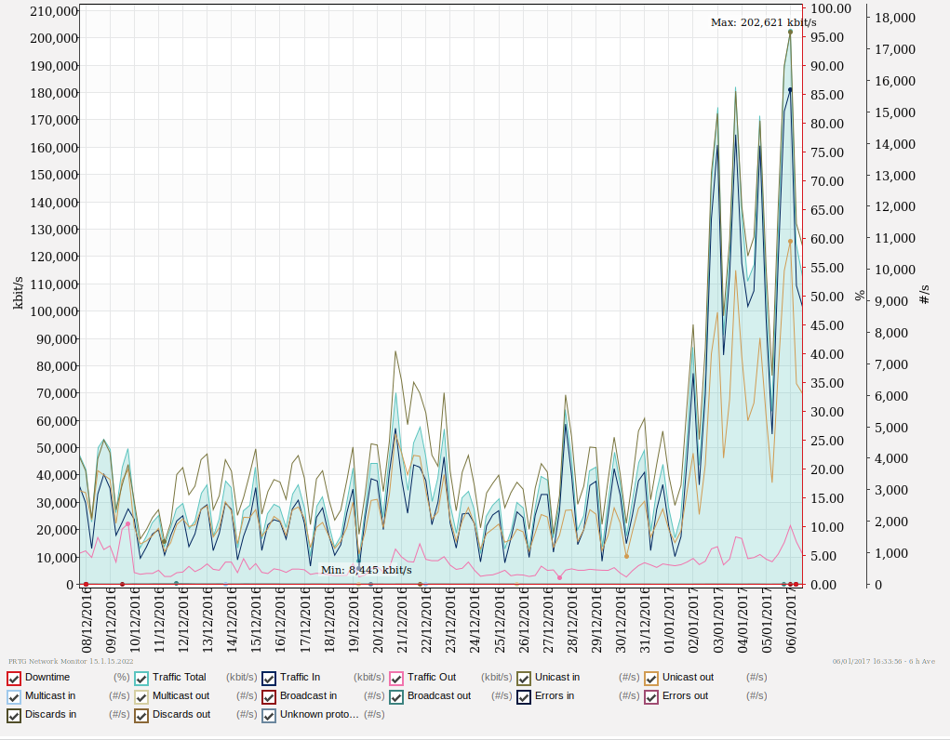Toggle the Discards in checkbox

tap(14, 715)
